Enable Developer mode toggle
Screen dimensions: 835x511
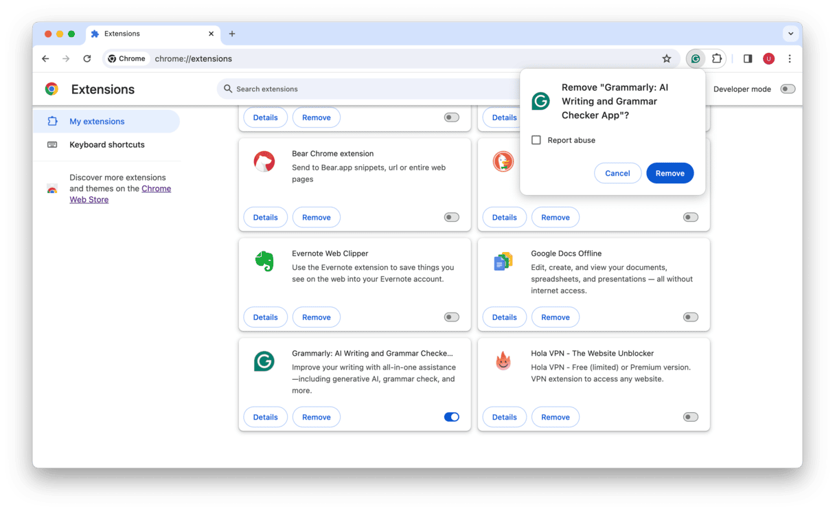tap(788, 89)
